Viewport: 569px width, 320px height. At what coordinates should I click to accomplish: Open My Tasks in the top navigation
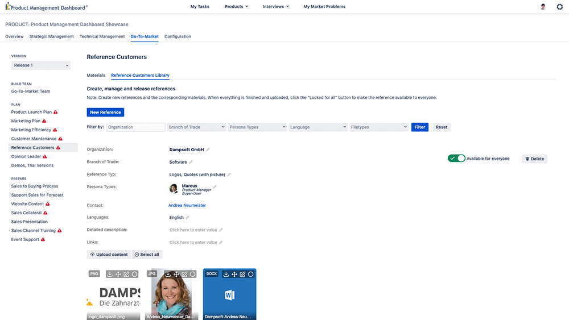click(x=200, y=6)
